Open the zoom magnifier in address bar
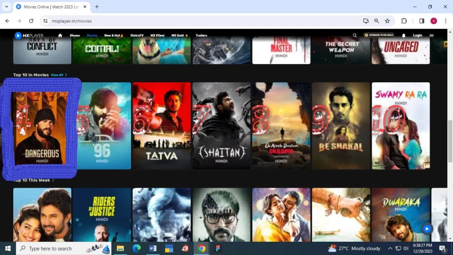The image size is (453, 255). (376, 21)
